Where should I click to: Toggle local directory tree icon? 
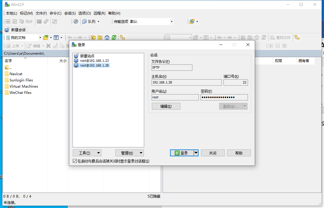pyautogui.click(x=122, y=38)
